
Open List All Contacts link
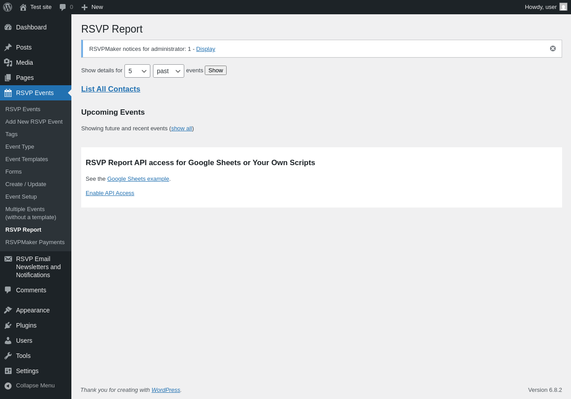(x=111, y=89)
